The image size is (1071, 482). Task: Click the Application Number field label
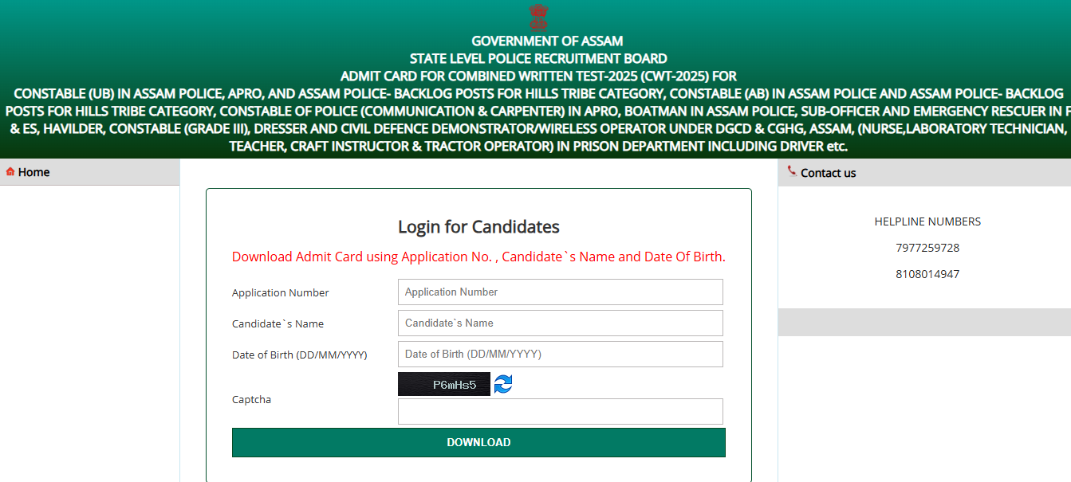coord(281,293)
